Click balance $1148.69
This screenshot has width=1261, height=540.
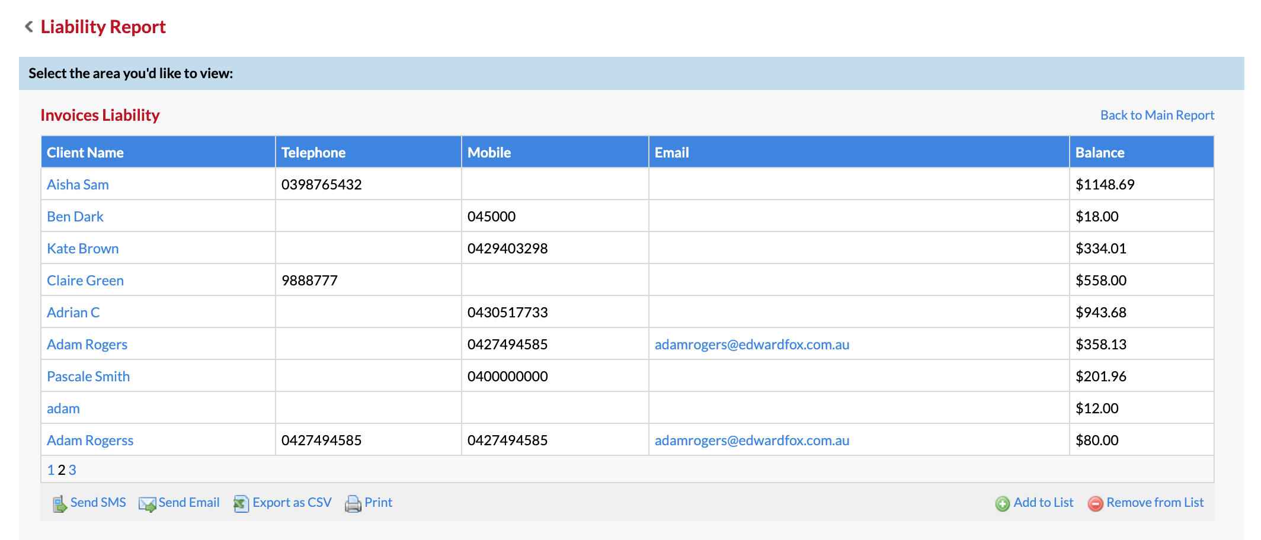[1105, 185]
